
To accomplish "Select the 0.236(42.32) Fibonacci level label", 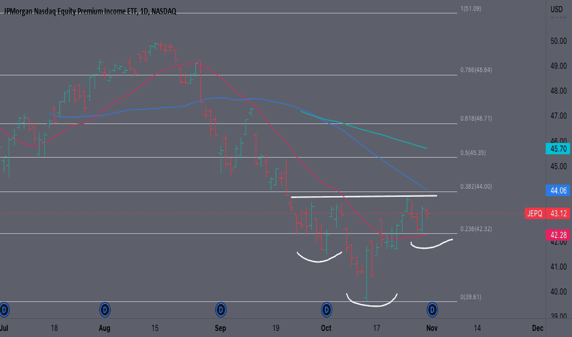I will point(476,229).
